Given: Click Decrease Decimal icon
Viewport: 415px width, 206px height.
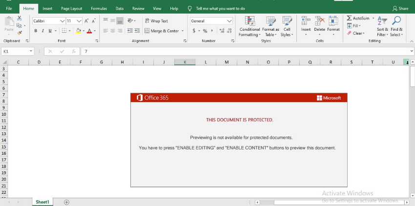Looking at the screenshot, I should [229, 31].
